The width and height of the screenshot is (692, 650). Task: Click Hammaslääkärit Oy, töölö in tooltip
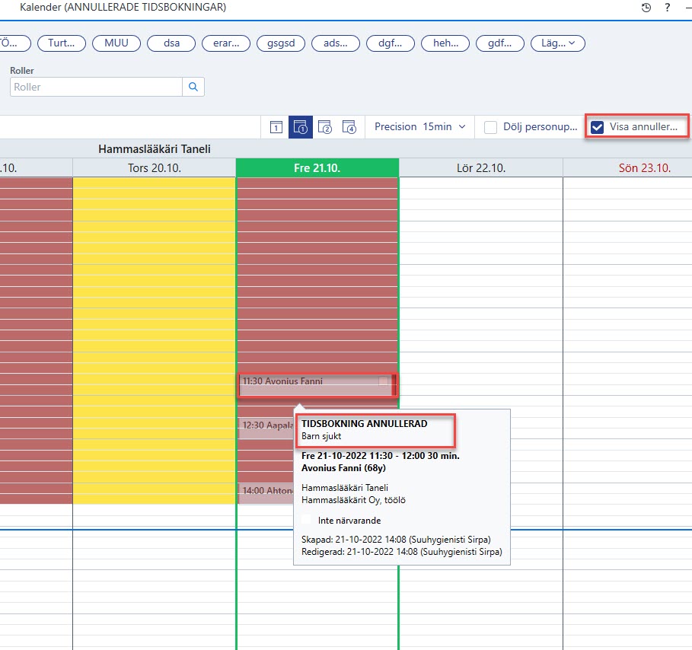(353, 500)
